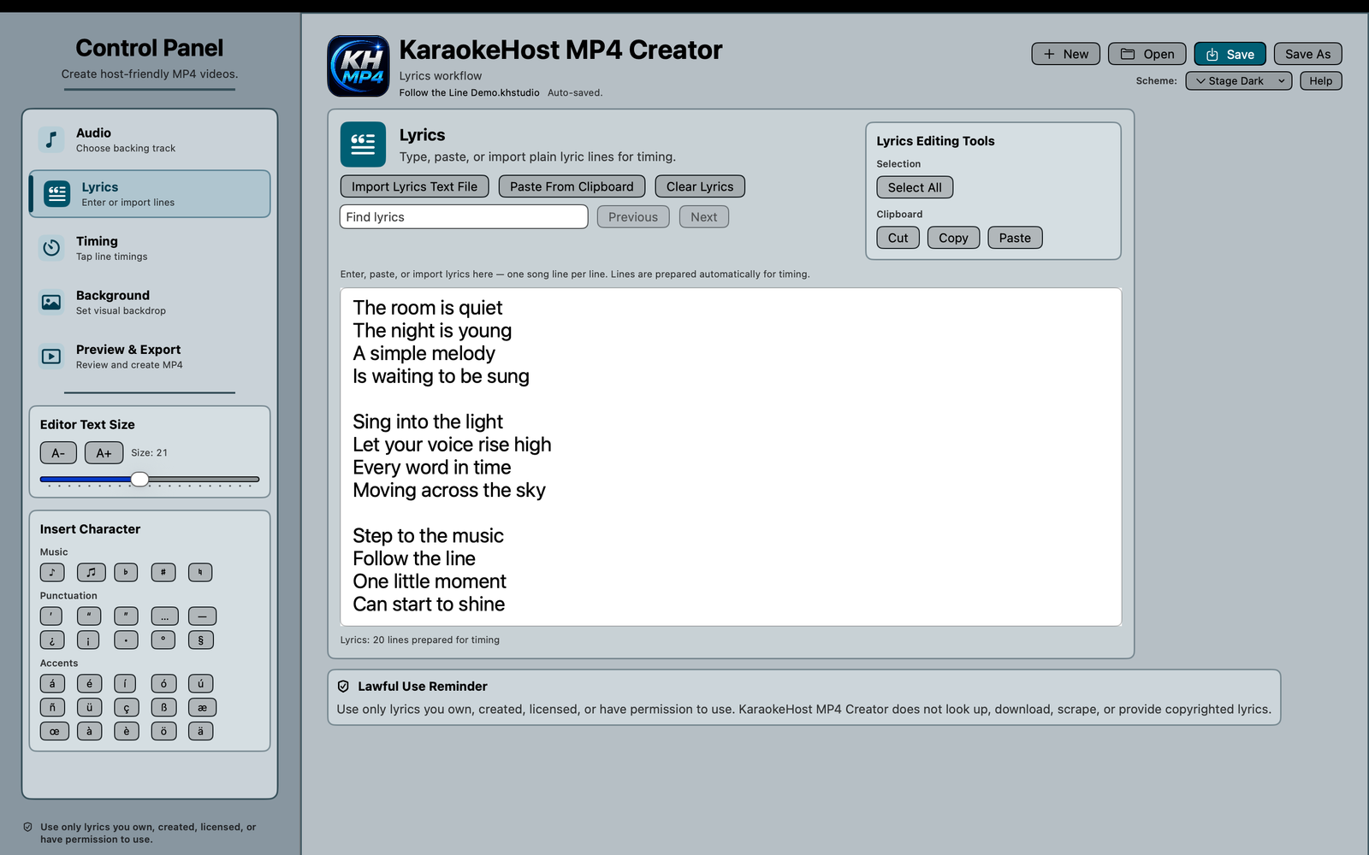This screenshot has height=855, width=1369.
Task: Insert accented ú character
Action: pyautogui.click(x=200, y=683)
